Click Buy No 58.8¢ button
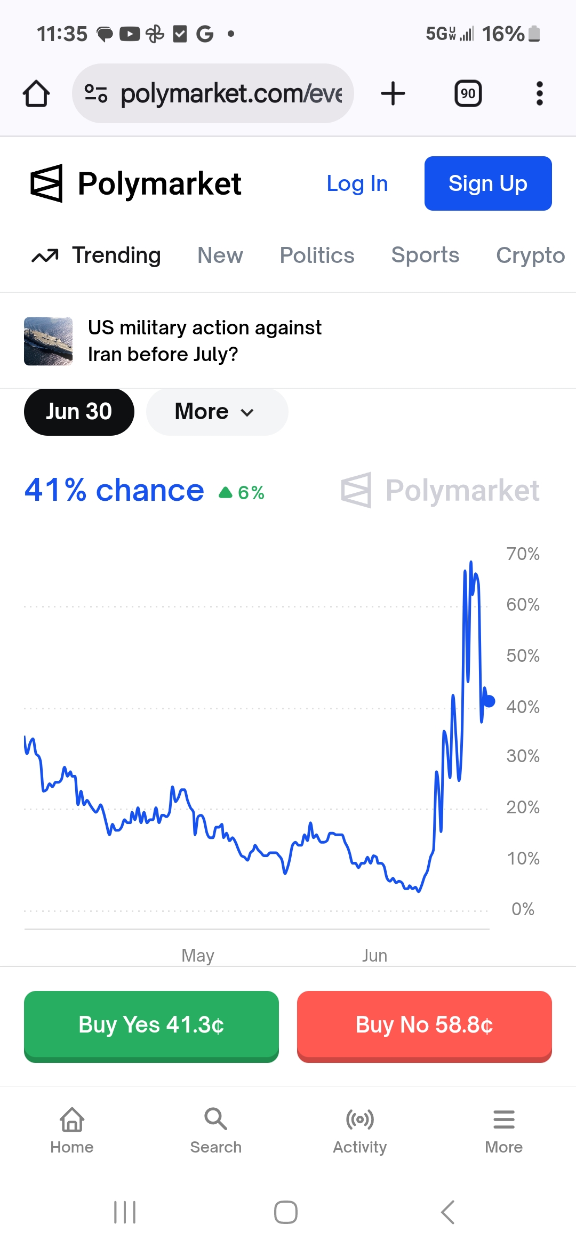 [425, 1026]
